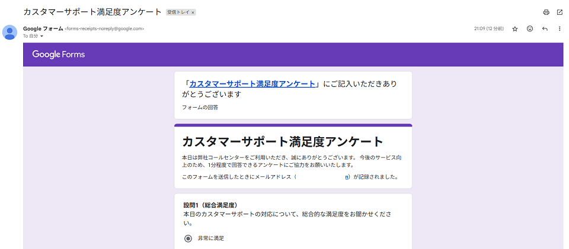Click the sender name Google フォーム

43,28
